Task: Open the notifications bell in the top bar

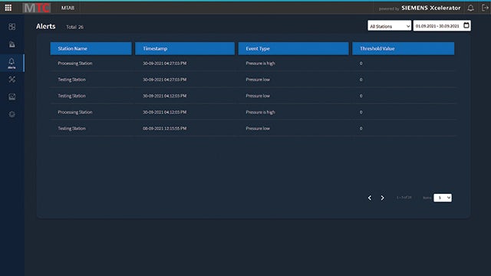Action: click(x=470, y=8)
